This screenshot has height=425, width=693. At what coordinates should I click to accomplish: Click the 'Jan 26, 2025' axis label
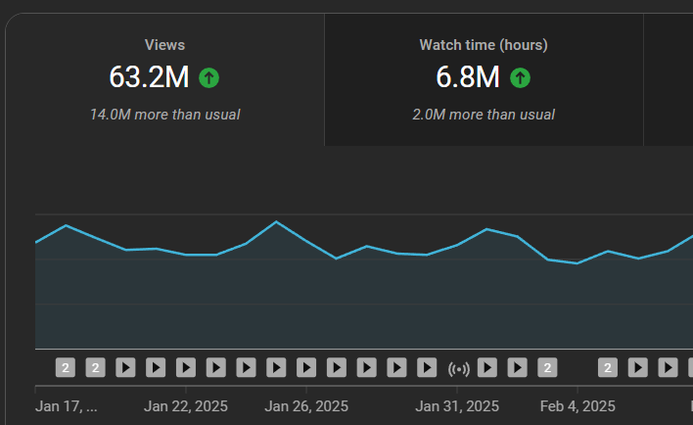pyautogui.click(x=306, y=406)
